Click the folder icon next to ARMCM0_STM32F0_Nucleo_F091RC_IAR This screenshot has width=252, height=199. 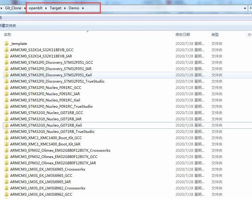[7, 94]
